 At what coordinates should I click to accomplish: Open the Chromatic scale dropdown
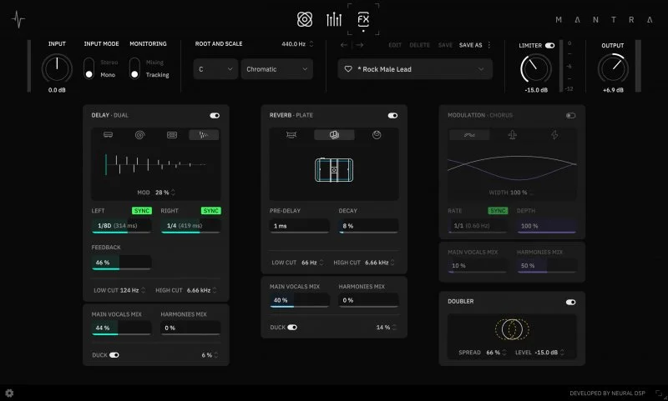coord(277,69)
